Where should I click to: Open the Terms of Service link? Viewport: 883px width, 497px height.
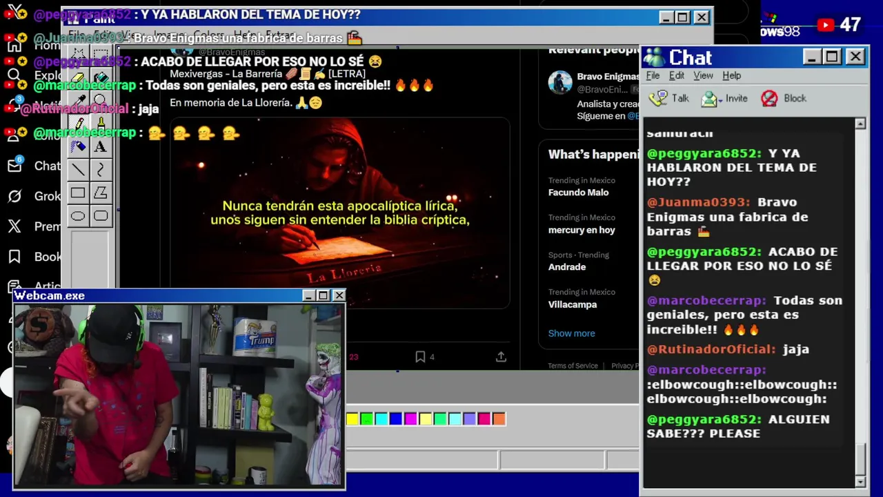point(573,366)
